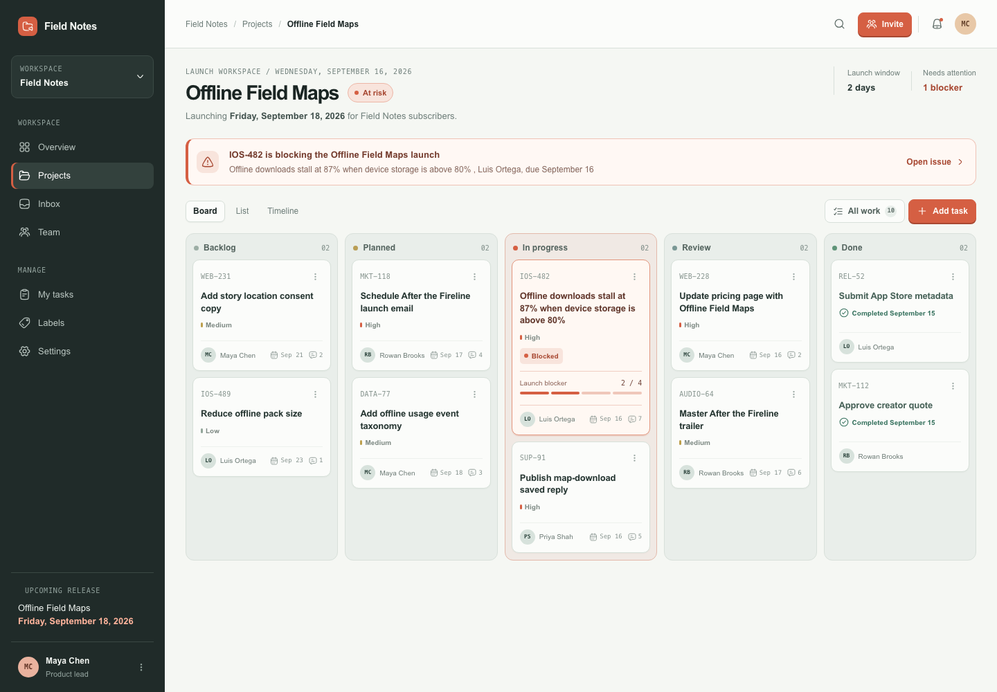Switch to the Board view tab
This screenshot has height=692, width=997.
pyautogui.click(x=205, y=211)
